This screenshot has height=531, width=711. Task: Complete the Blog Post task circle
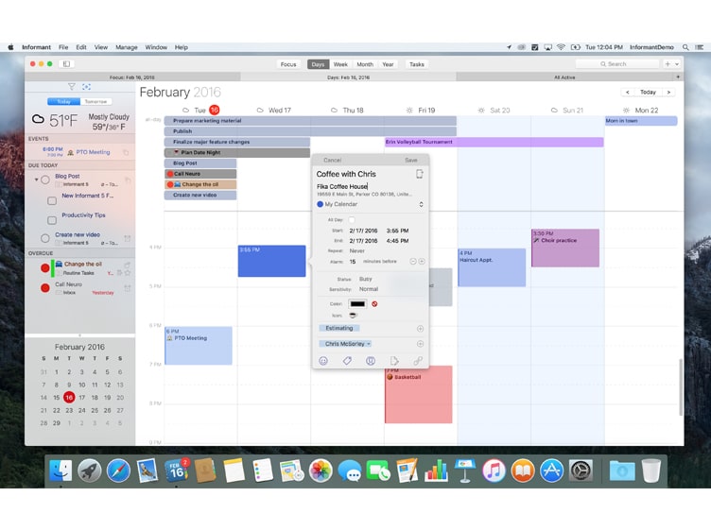click(x=44, y=180)
